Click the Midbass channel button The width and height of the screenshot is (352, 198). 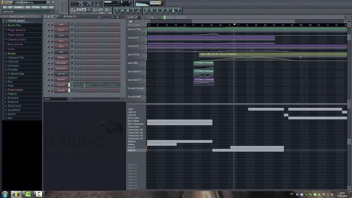tap(61, 57)
